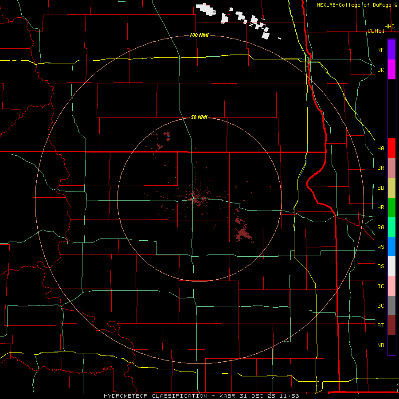Viewport: 399px width, 399px height.
Task: Click the 'NEXLAB-College of DuPage' credit text
Action: pyautogui.click(x=354, y=5)
